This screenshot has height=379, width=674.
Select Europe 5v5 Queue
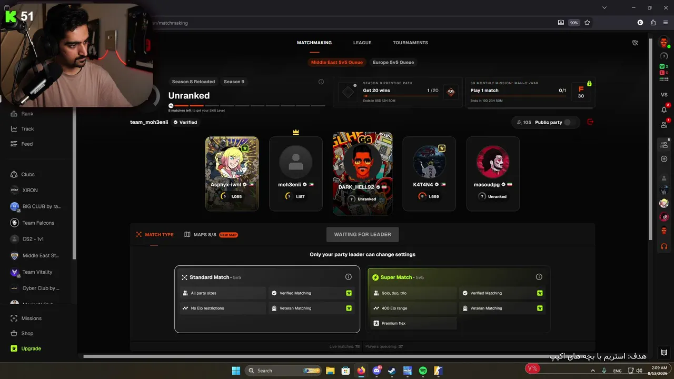[x=393, y=62]
